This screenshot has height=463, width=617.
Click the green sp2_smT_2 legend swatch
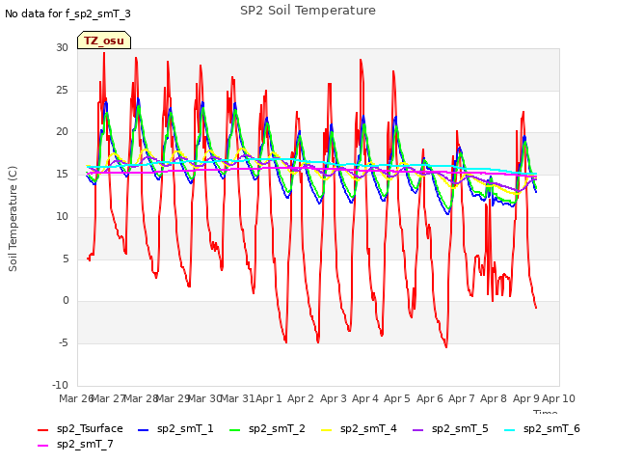tap(234, 430)
